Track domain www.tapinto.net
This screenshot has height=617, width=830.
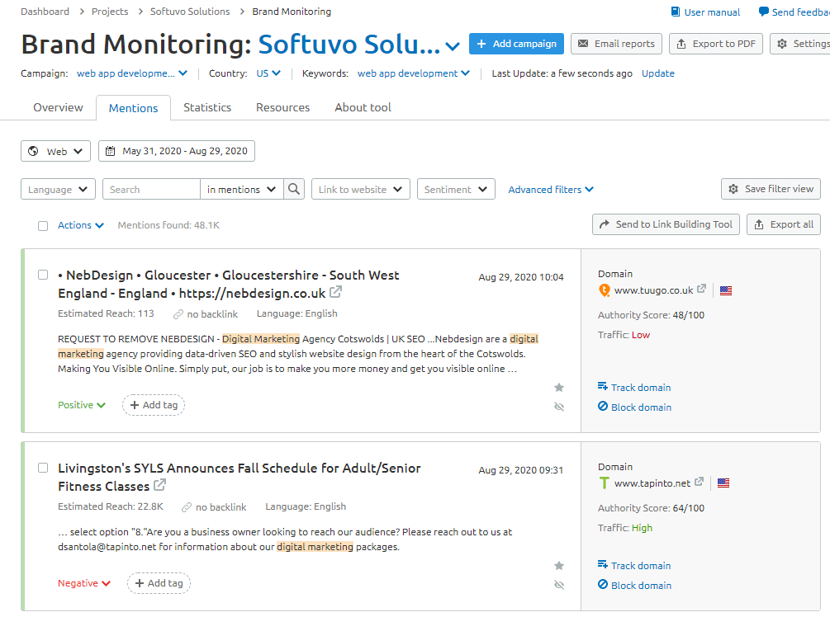tap(634, 565)
